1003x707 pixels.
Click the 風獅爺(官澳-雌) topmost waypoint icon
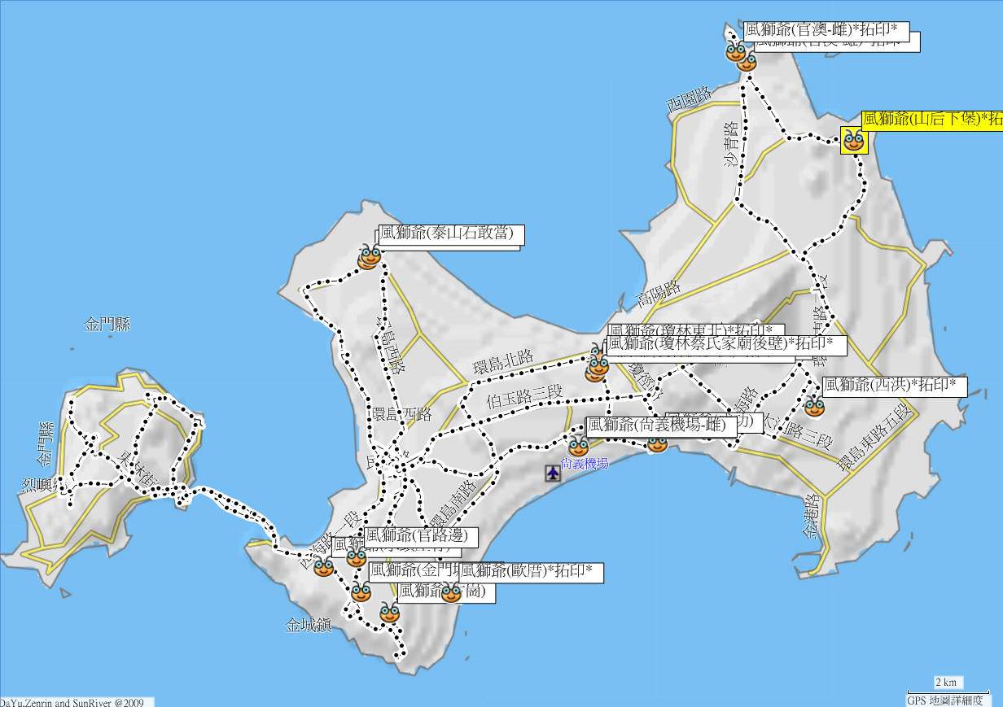coord(735,53)
